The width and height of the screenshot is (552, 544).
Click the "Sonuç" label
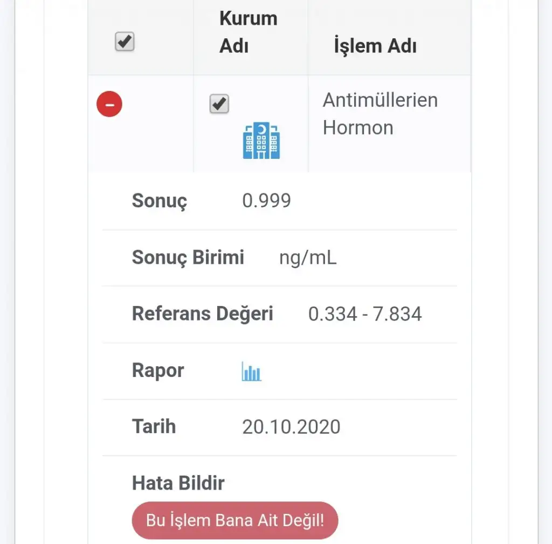[x=159, y=201]
